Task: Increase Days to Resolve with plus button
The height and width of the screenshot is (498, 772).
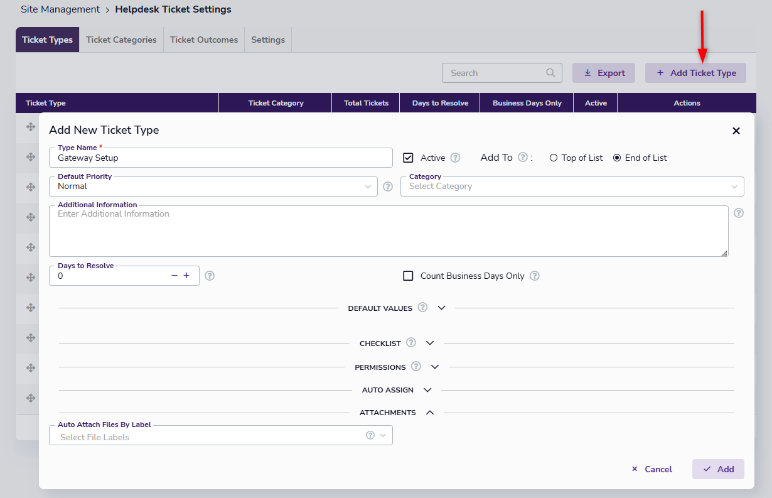Action: pos(186,276)
